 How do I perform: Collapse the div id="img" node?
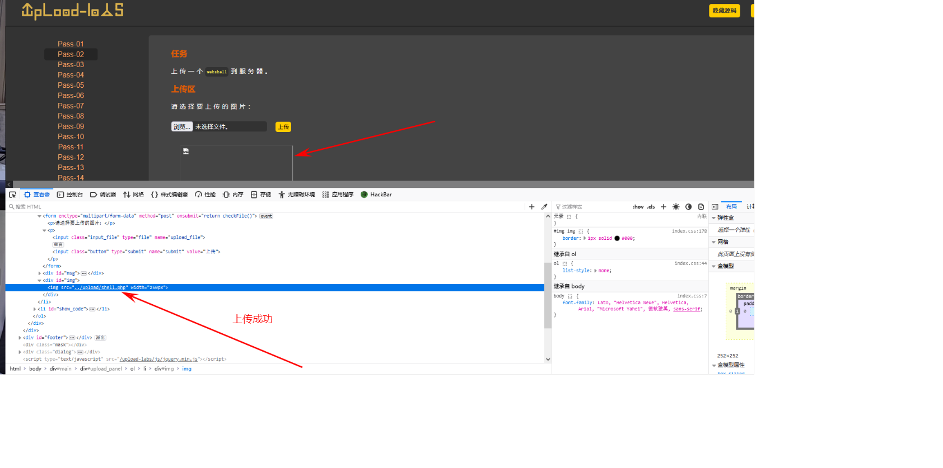(40, 281)
